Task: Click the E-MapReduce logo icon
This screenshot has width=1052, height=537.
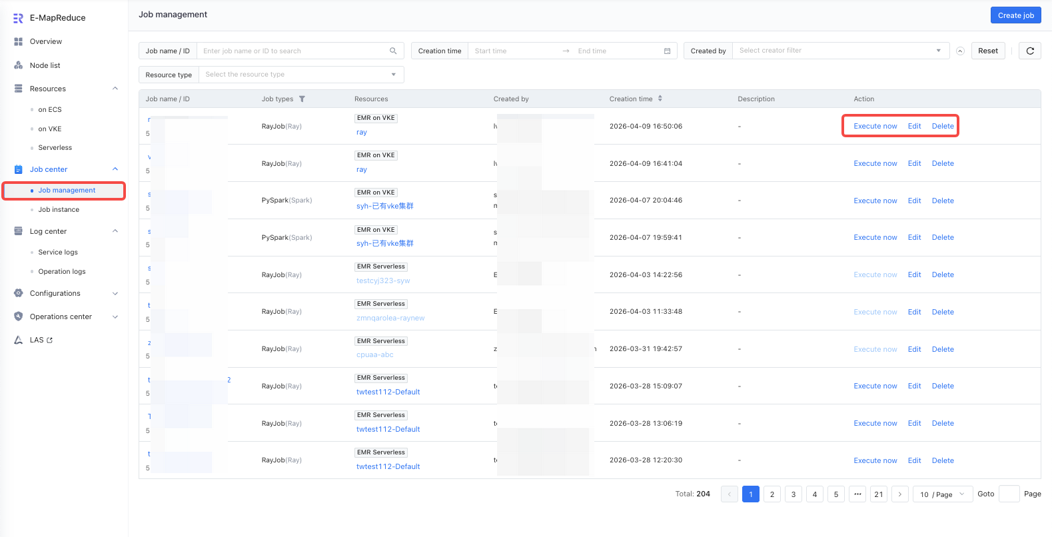Action: point(18,18)
